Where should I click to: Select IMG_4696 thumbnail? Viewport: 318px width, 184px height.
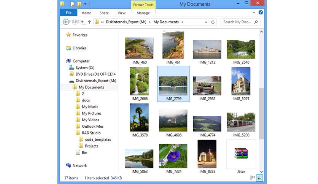173,121
